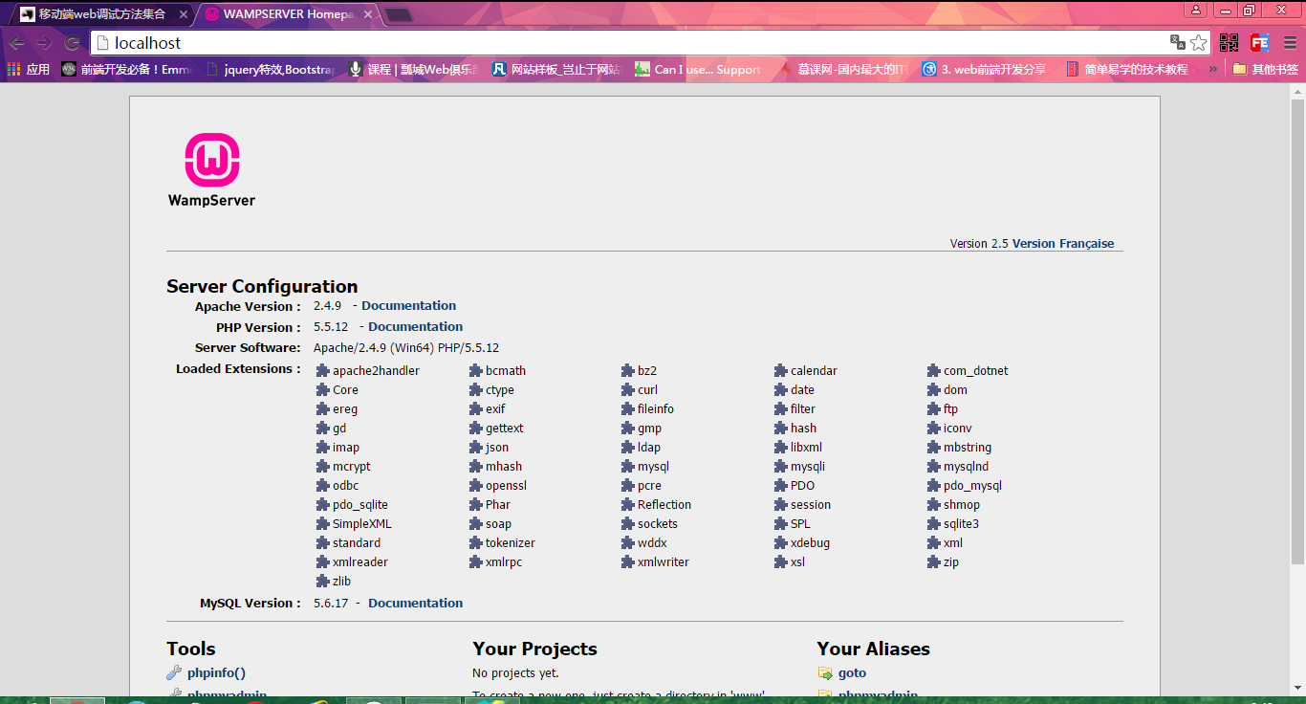Open the 其他书签 bookmarks folder
Viewport: 1306px width, 704px height.
(x=1265, y=69)
